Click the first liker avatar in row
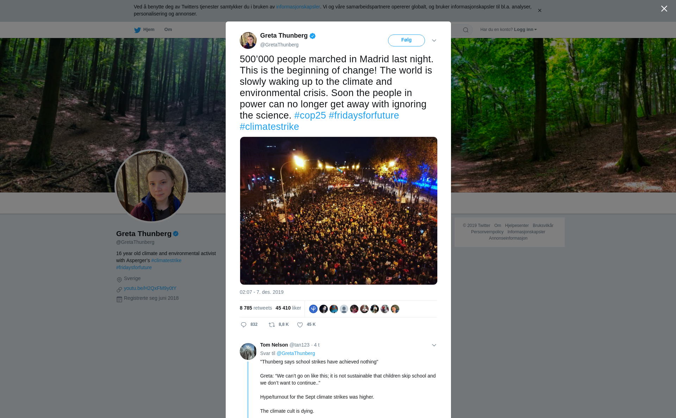 [x=313, y=309]
